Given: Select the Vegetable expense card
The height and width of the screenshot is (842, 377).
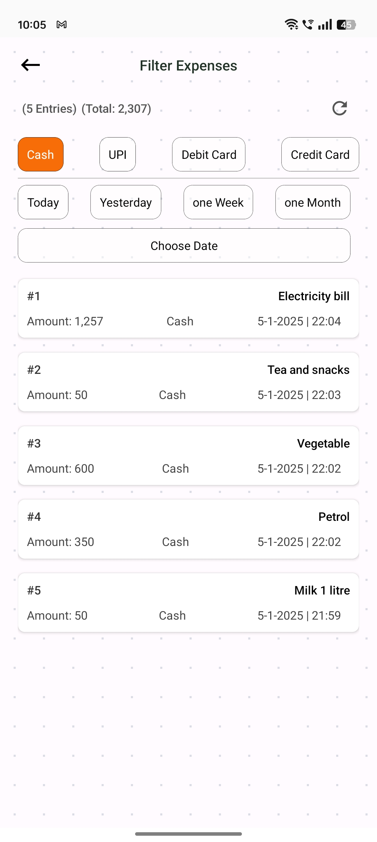Looking at the screenshot, I should click(x=188, y=456).
